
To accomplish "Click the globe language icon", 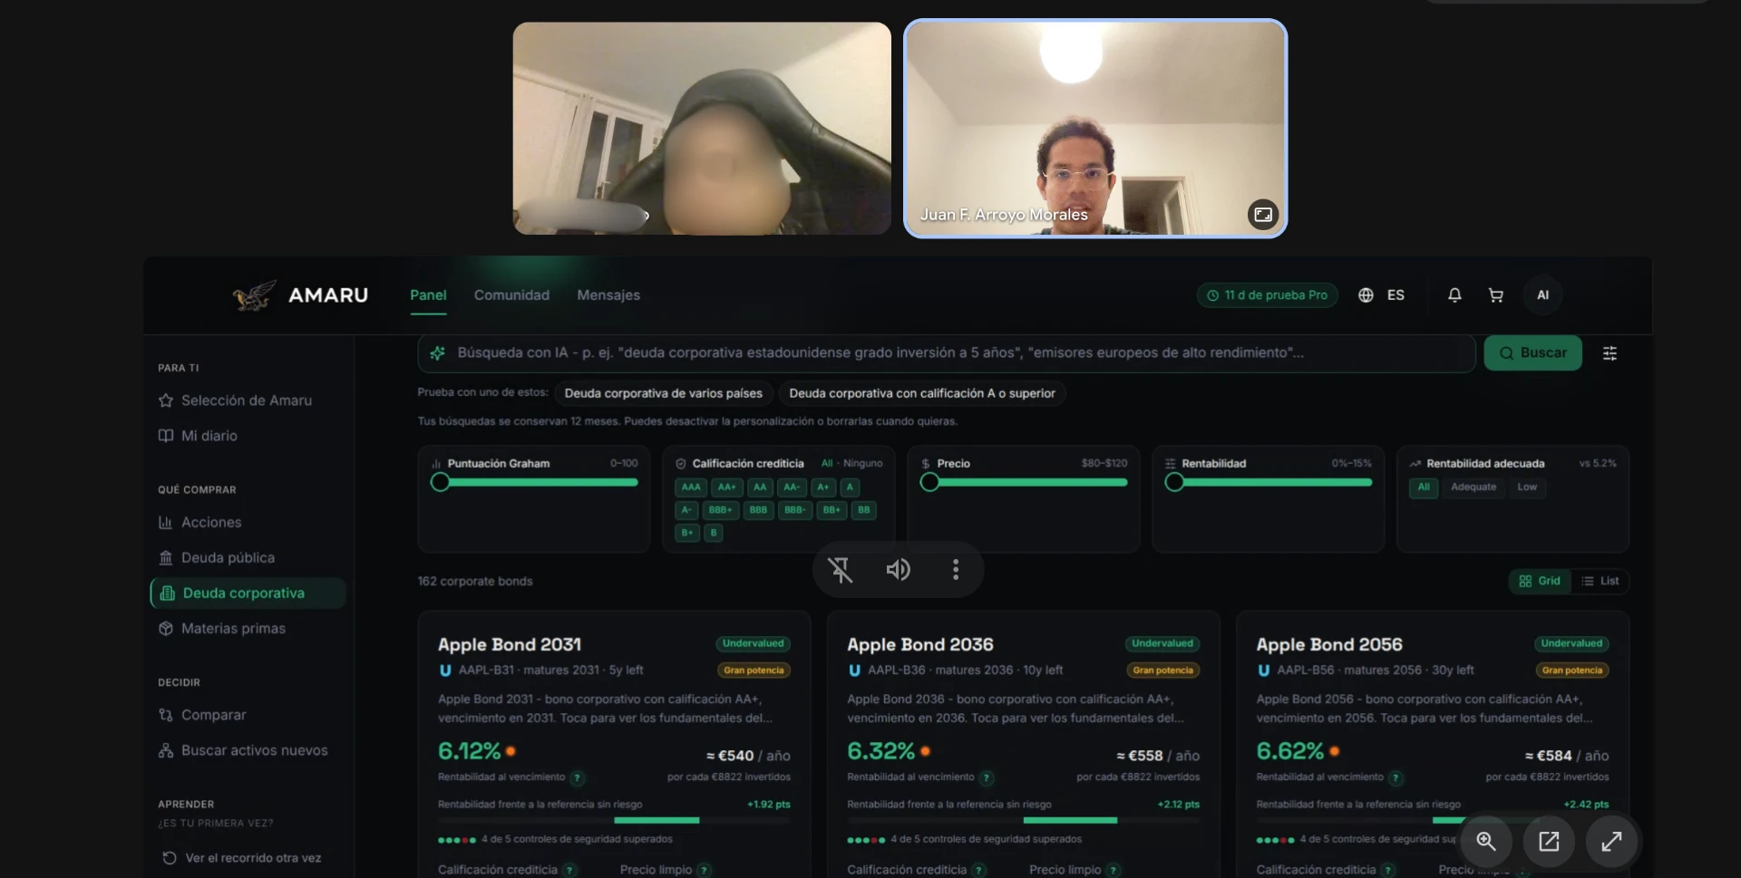I will [1366, 295].
